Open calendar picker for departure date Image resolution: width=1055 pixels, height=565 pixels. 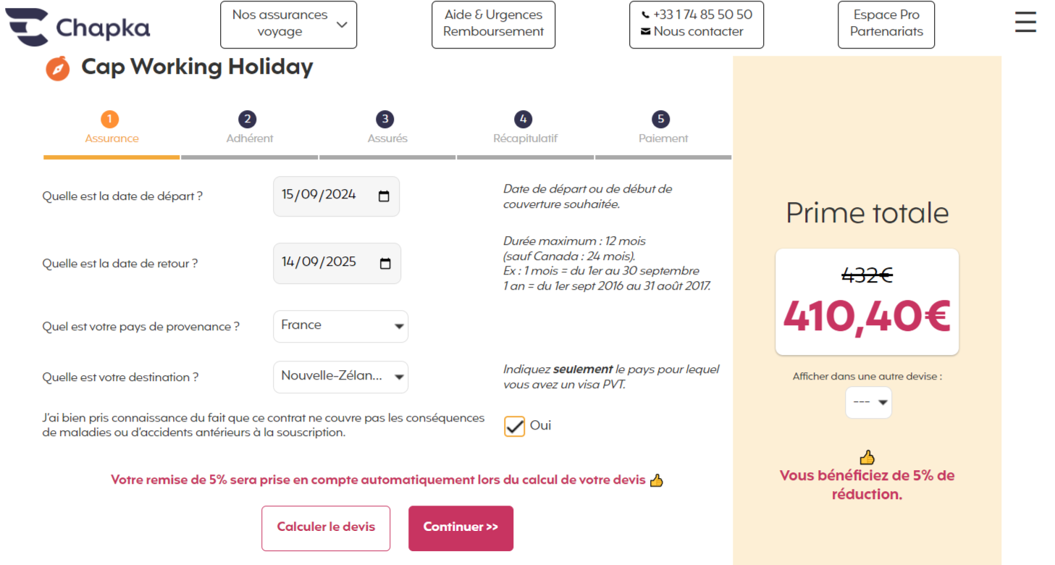tap(384, 196)
